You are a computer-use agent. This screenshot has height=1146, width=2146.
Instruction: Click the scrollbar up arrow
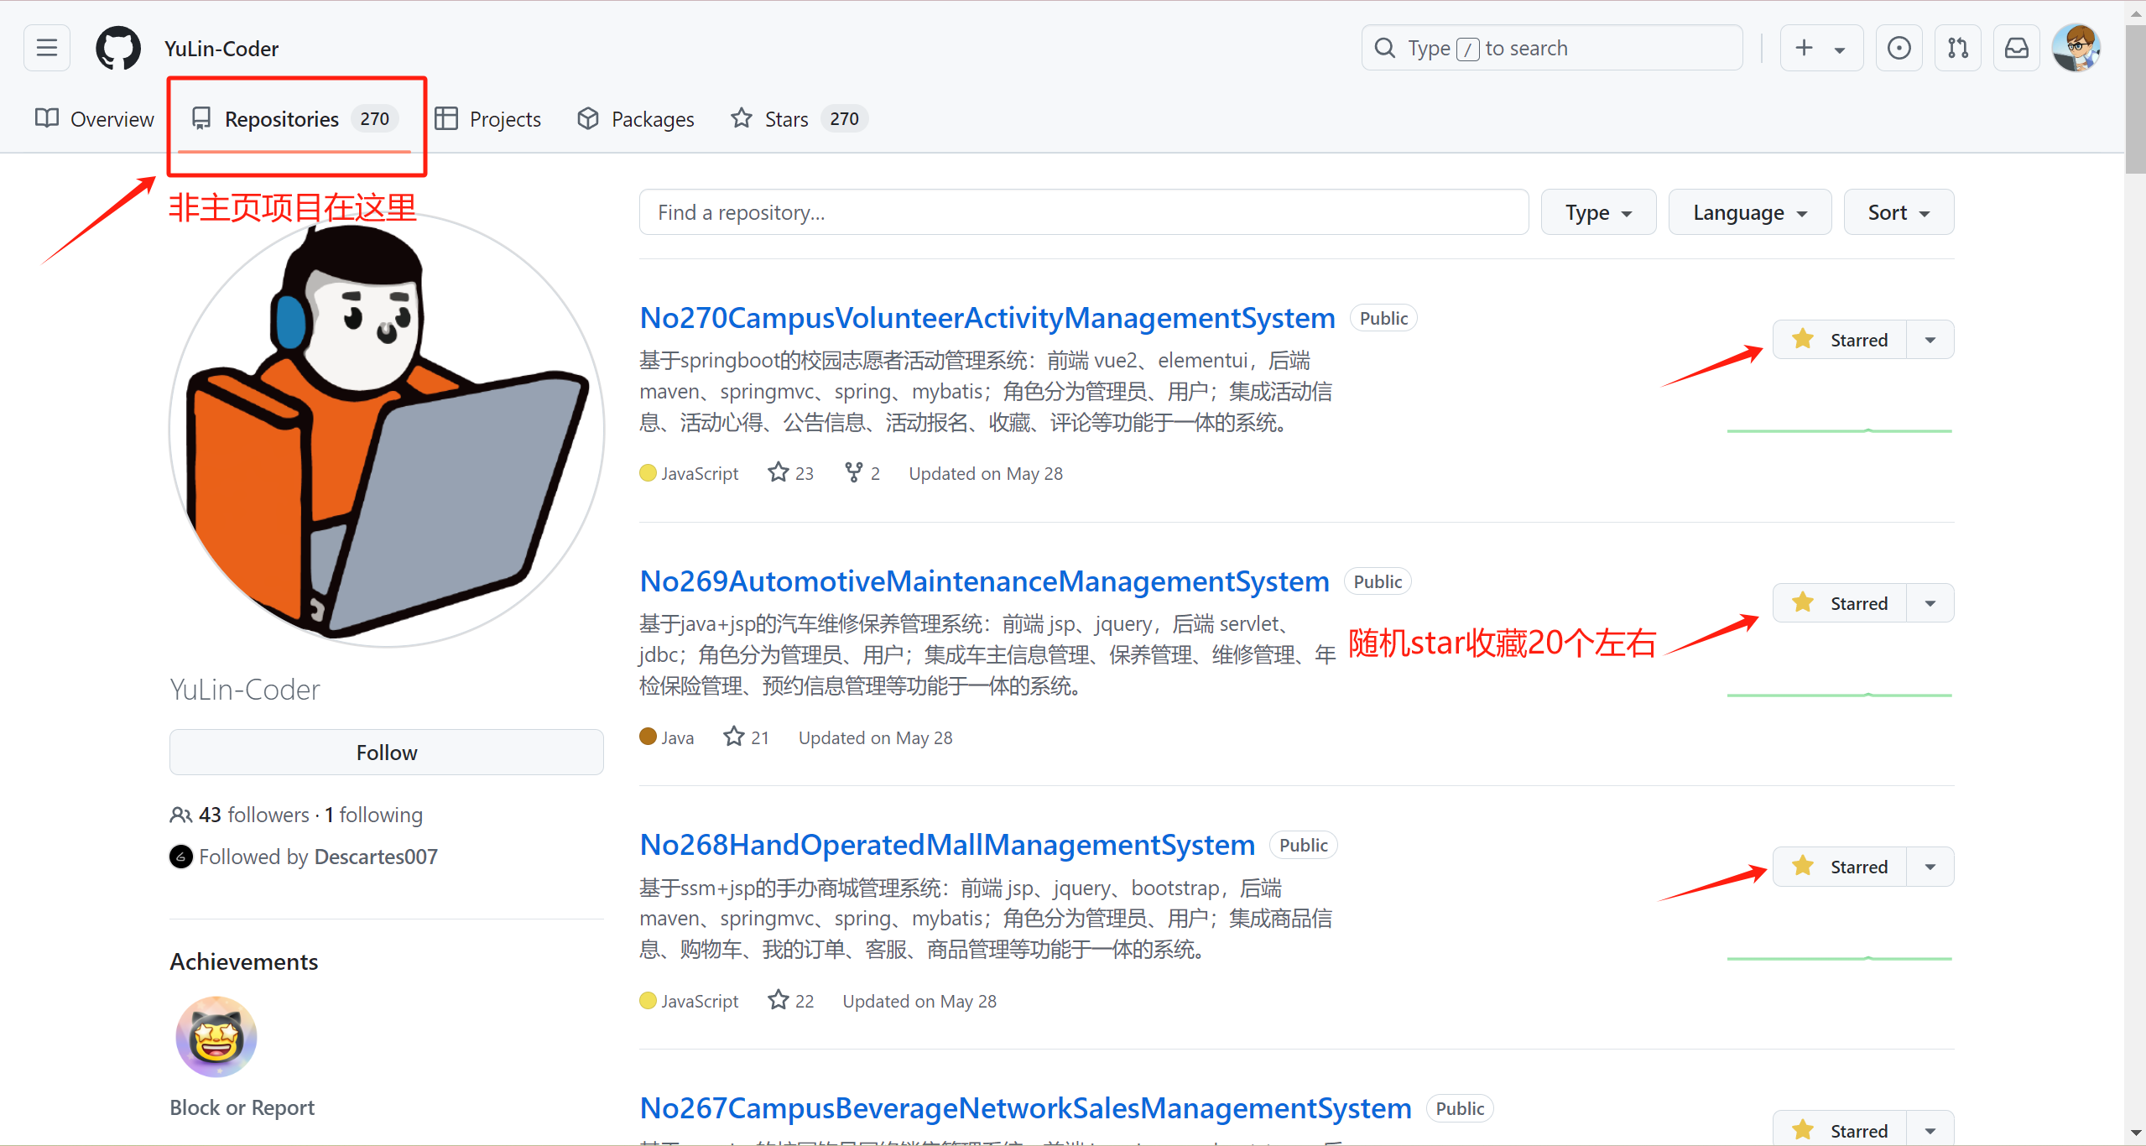(x=2136, y=12)
